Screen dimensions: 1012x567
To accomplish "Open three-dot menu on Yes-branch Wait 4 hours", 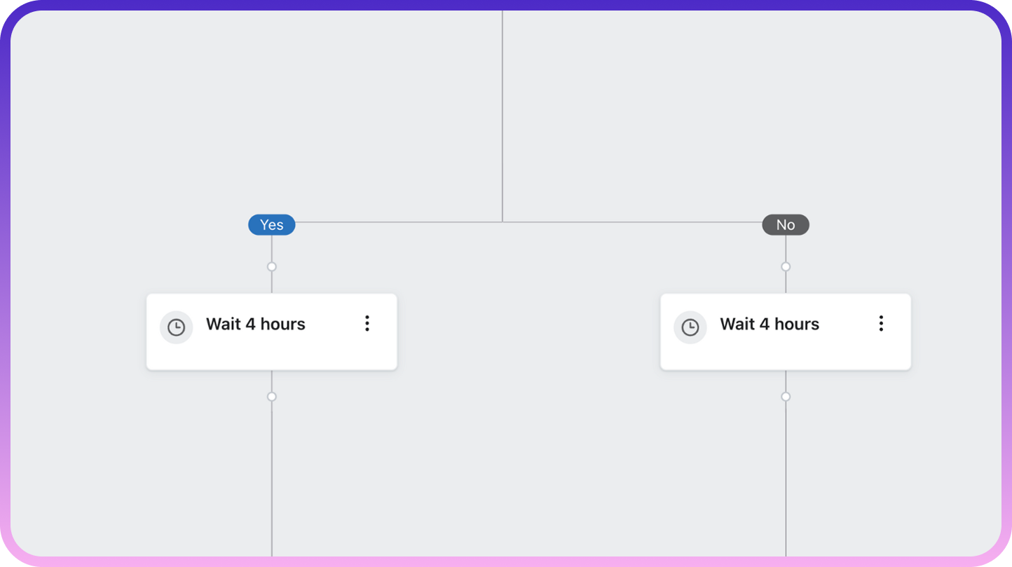I will click(367, 323).
